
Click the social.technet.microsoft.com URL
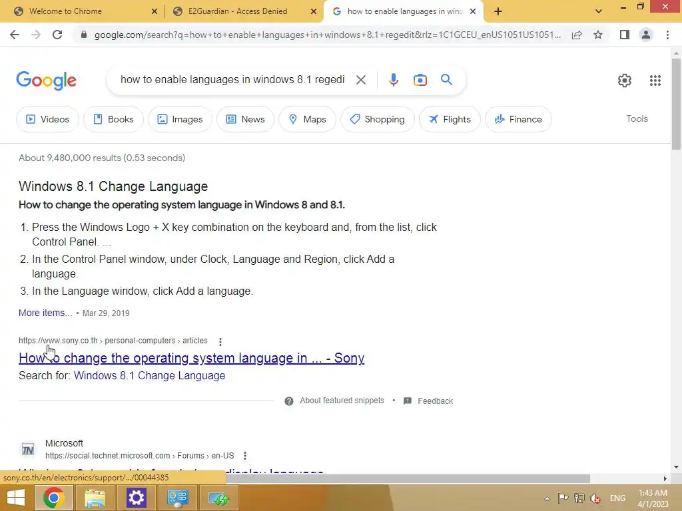pyautogui.click(x=140, y=456)
